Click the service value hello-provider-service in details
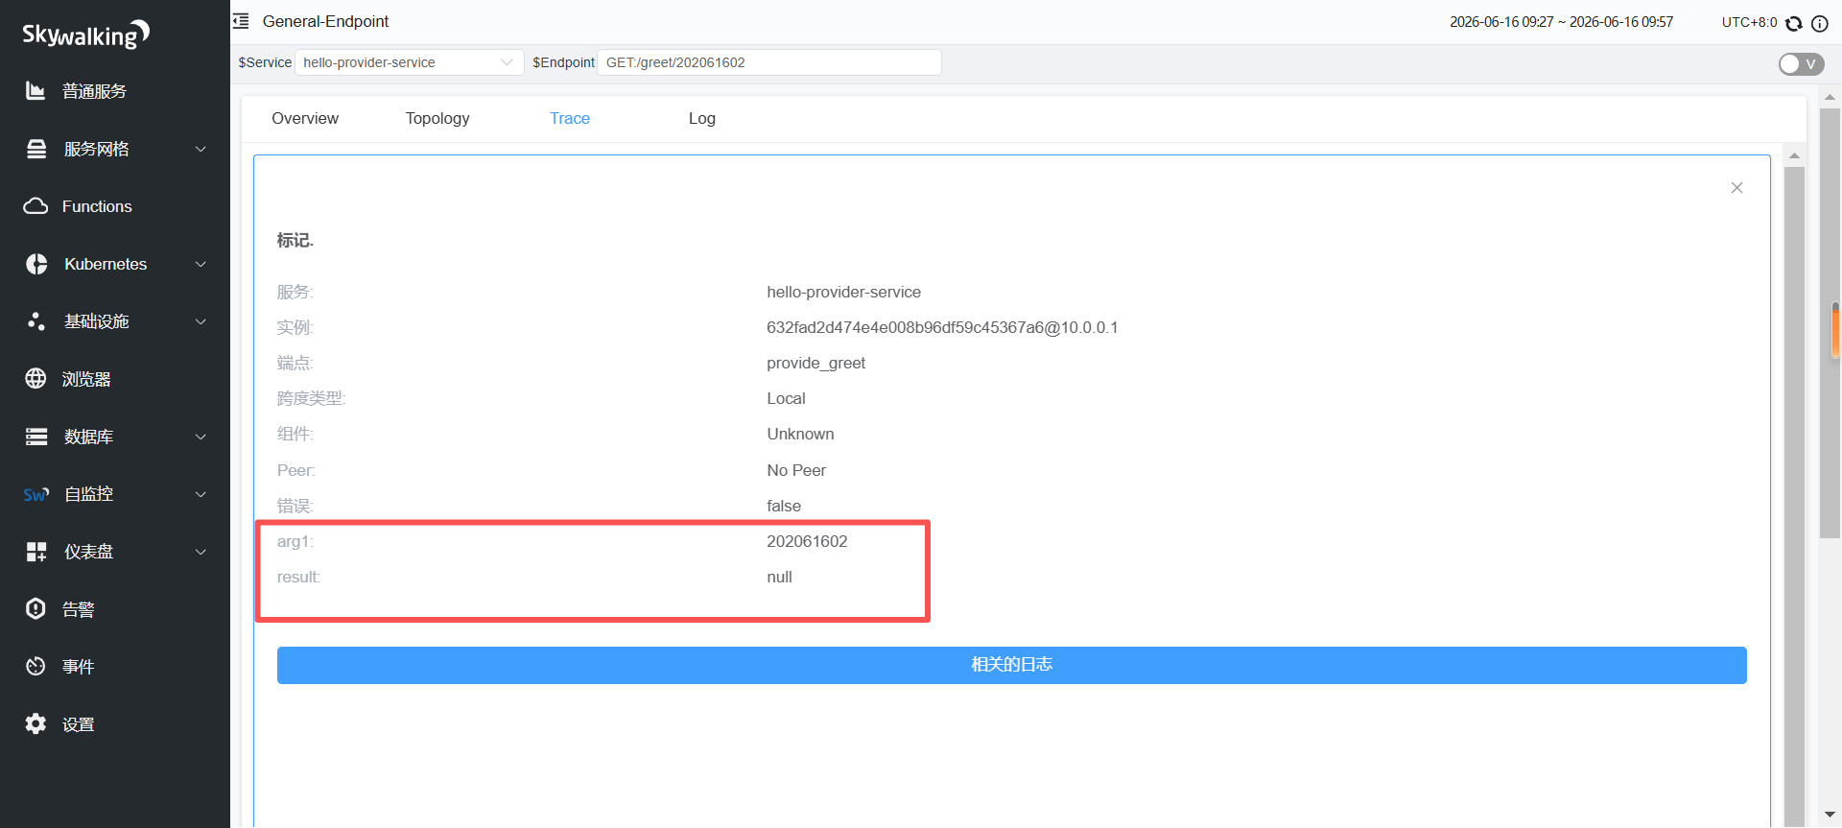 click(843, 292)
